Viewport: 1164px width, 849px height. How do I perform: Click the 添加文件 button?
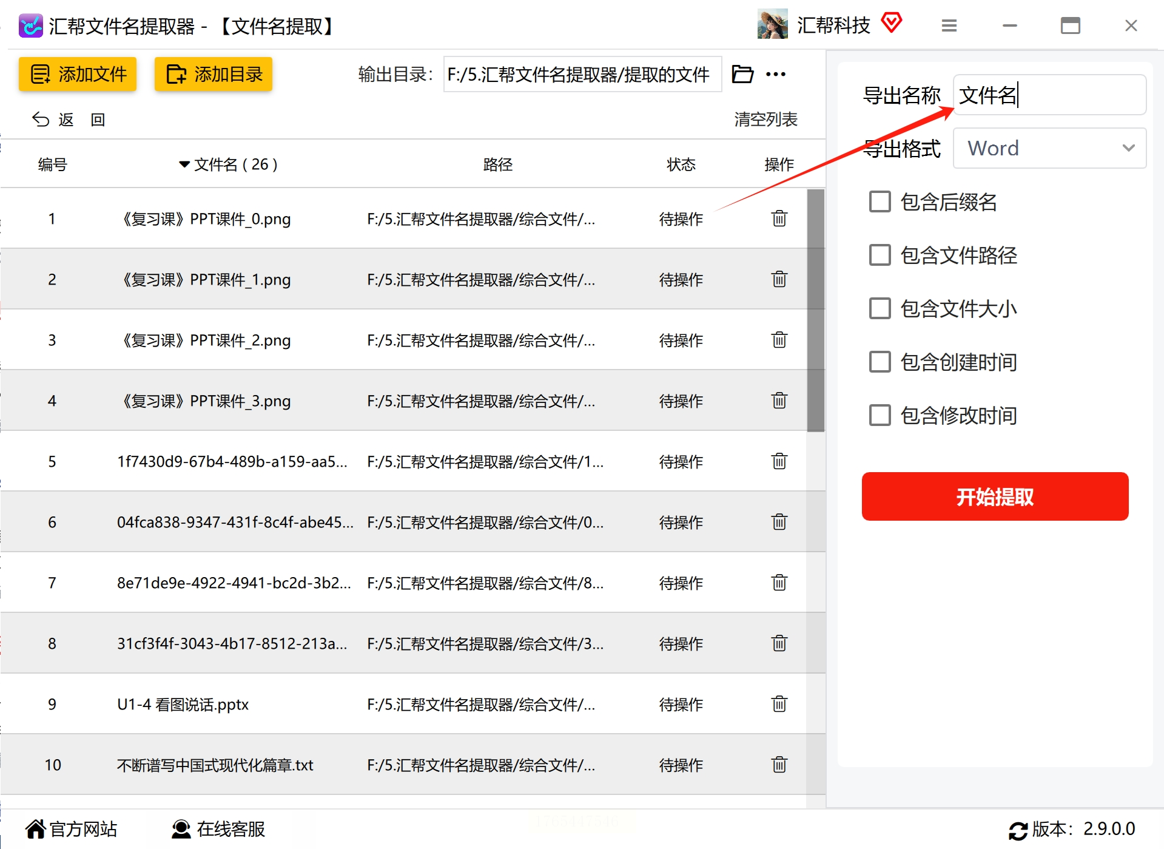point(78,74)
